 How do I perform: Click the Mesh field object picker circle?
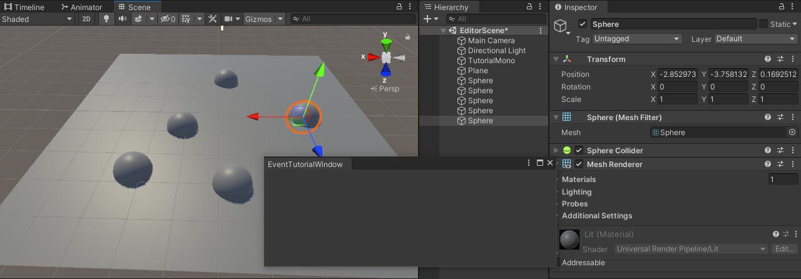[792, 132]
